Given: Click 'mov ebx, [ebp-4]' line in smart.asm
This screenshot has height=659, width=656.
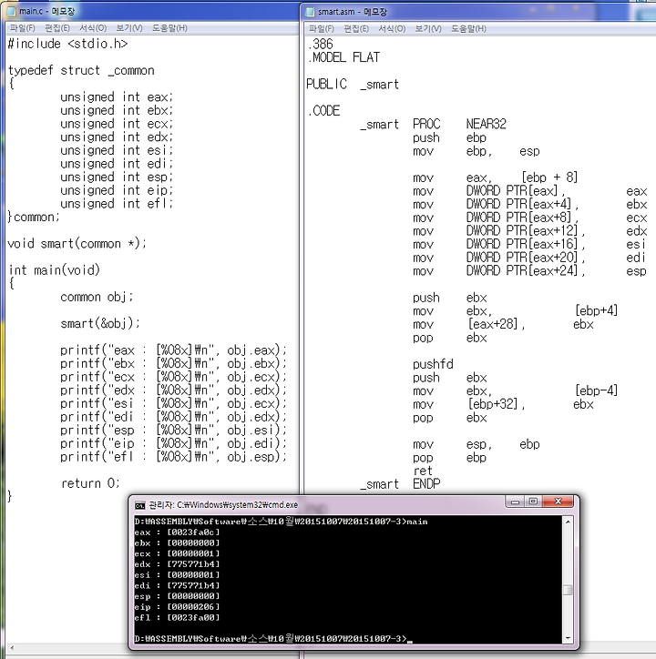Looking at the screenshot, I should tap(515, 390).
